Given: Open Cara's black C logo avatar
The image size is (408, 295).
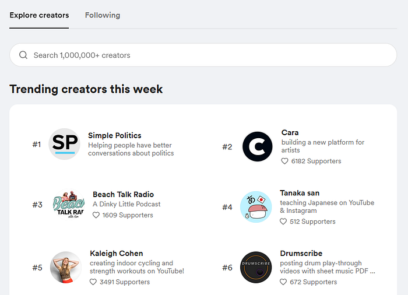Looking at the screenshot, I should [258, 146].
